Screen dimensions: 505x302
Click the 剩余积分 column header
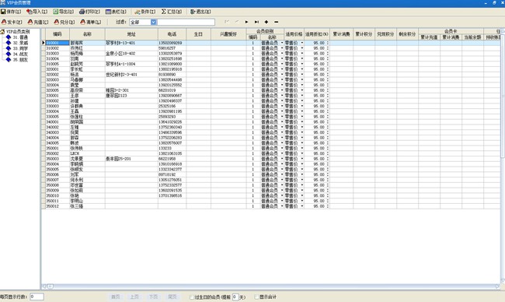pos(407,34)
